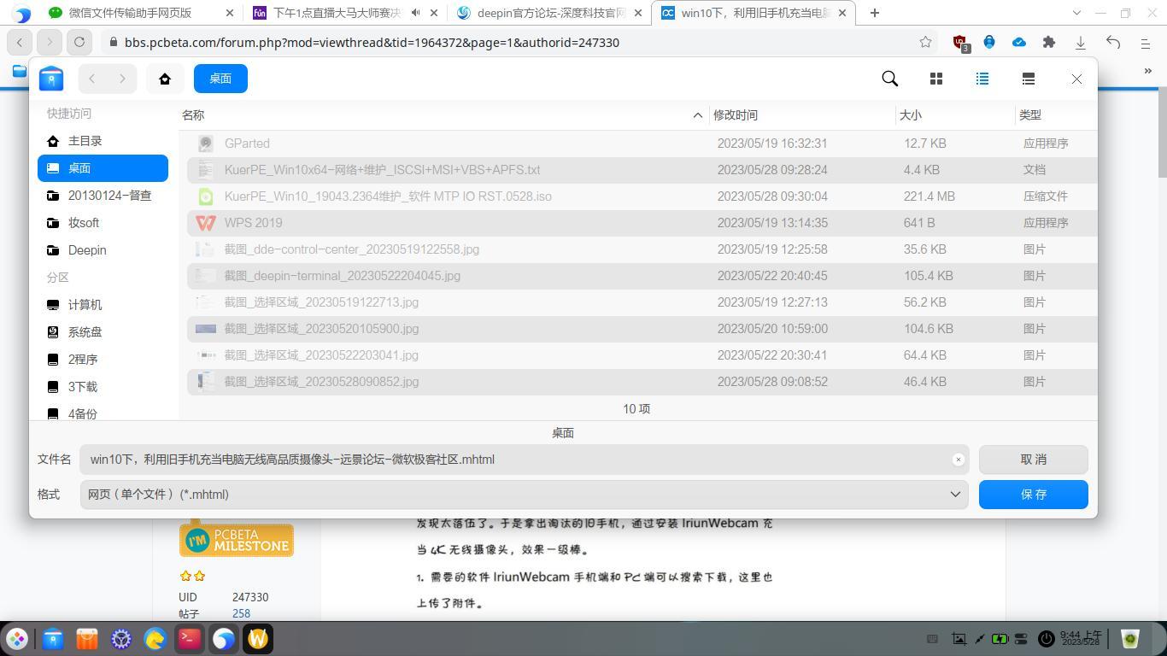The image size is (1167, 656).
Task: Open Control Center gear in the dock
Action: coord(120,639)
